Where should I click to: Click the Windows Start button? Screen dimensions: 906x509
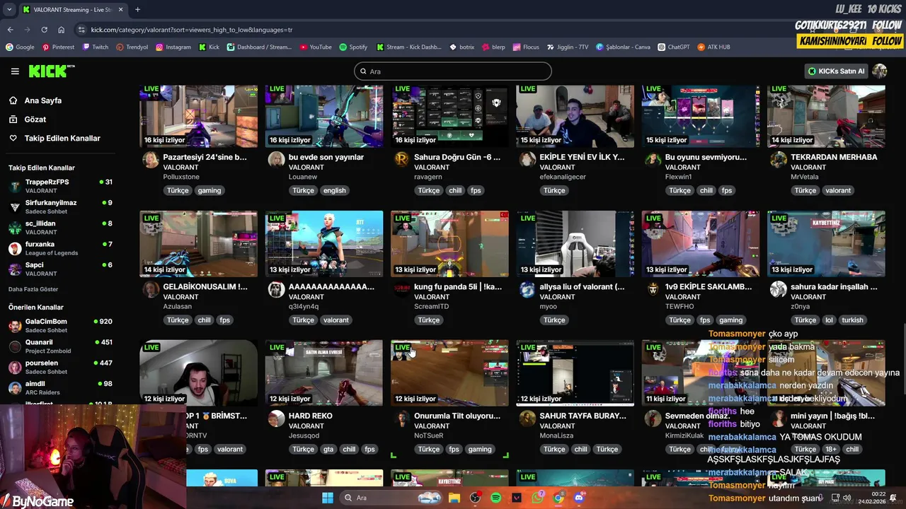tap(328, 498)
